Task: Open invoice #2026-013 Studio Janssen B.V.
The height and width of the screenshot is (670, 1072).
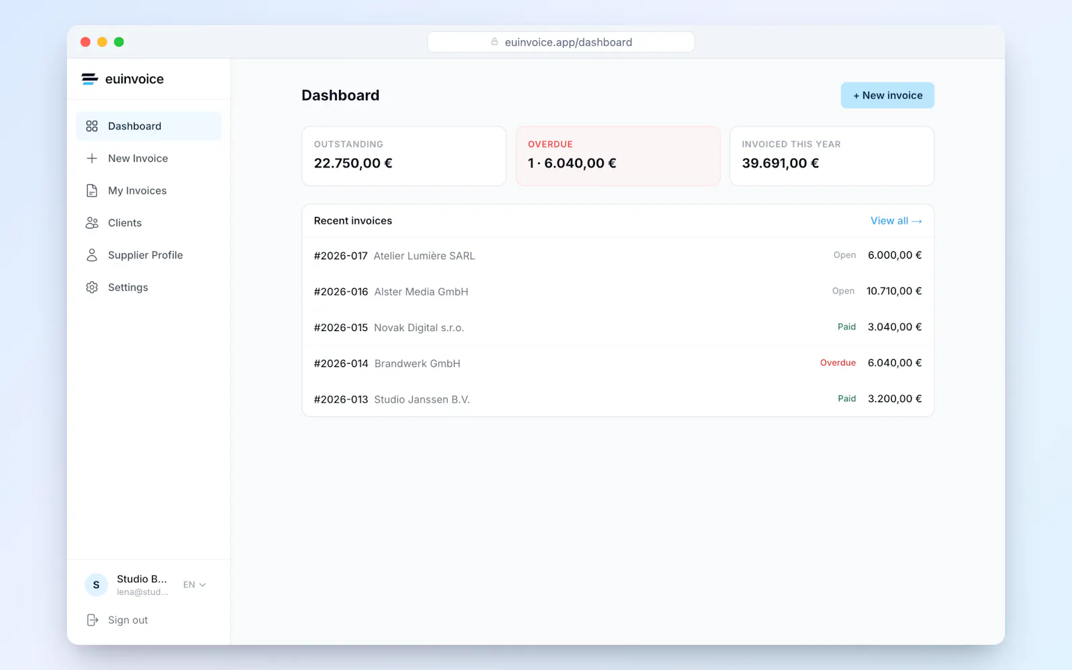Action: point(618,399)
